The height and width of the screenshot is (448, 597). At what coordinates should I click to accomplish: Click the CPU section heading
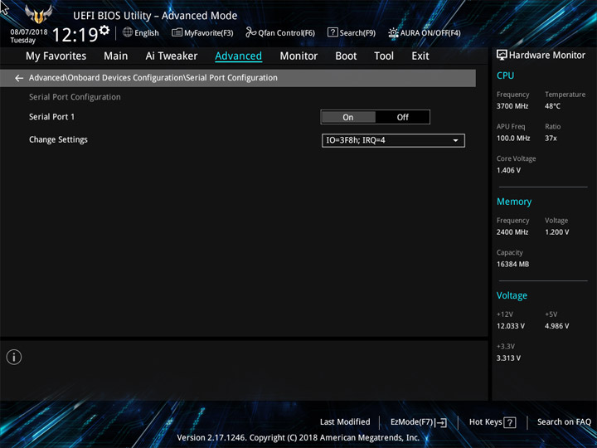(x=505, y=75)
